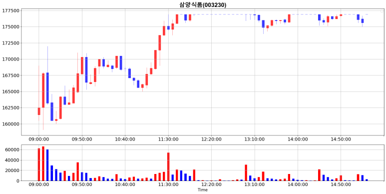Screen dimensions: 386x194
Task: Select the 167500 price axis label
Action: pos(10,75)
